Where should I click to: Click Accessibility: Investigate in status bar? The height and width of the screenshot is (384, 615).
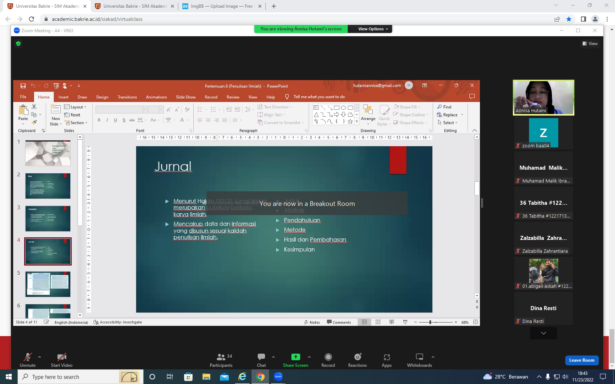[x=118, y=322]
